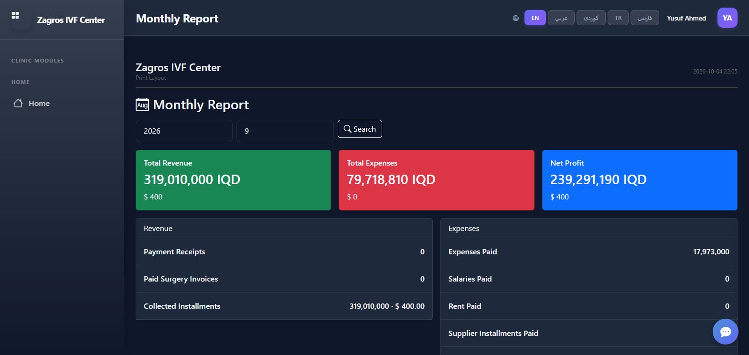Image resolution: width=749 pixels, height=355 pixels.
Task: Open the YA user avatar
Action: tap(727, 18)
